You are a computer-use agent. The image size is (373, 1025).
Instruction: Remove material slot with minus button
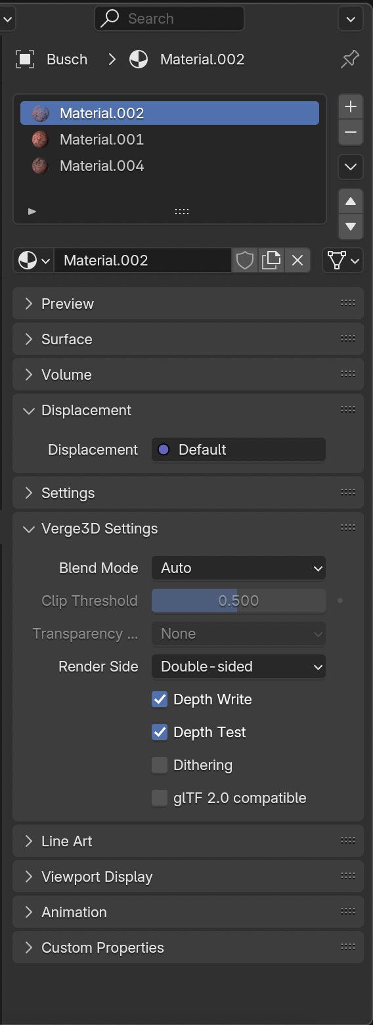pos(351,132)
